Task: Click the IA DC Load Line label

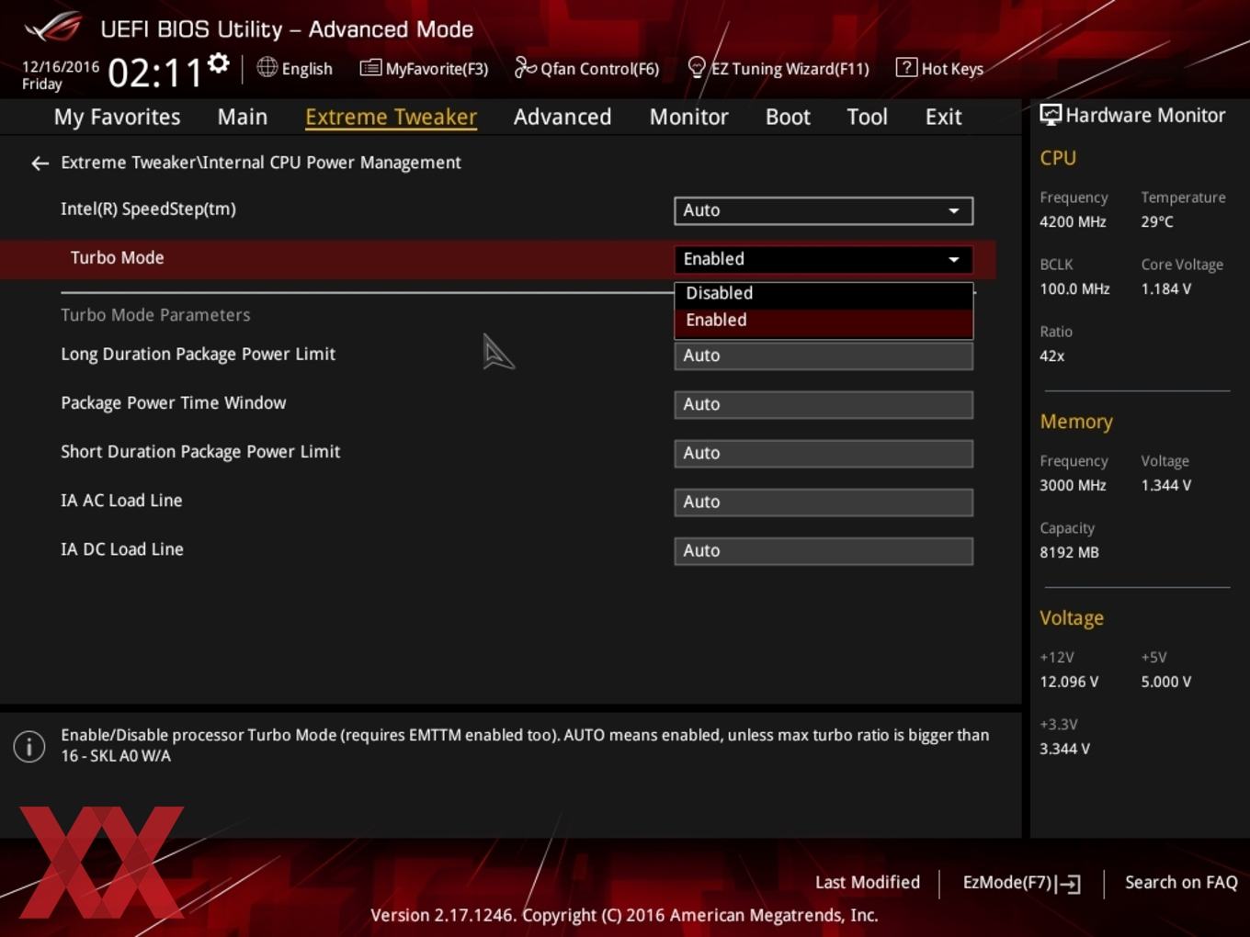Action: 122,549
